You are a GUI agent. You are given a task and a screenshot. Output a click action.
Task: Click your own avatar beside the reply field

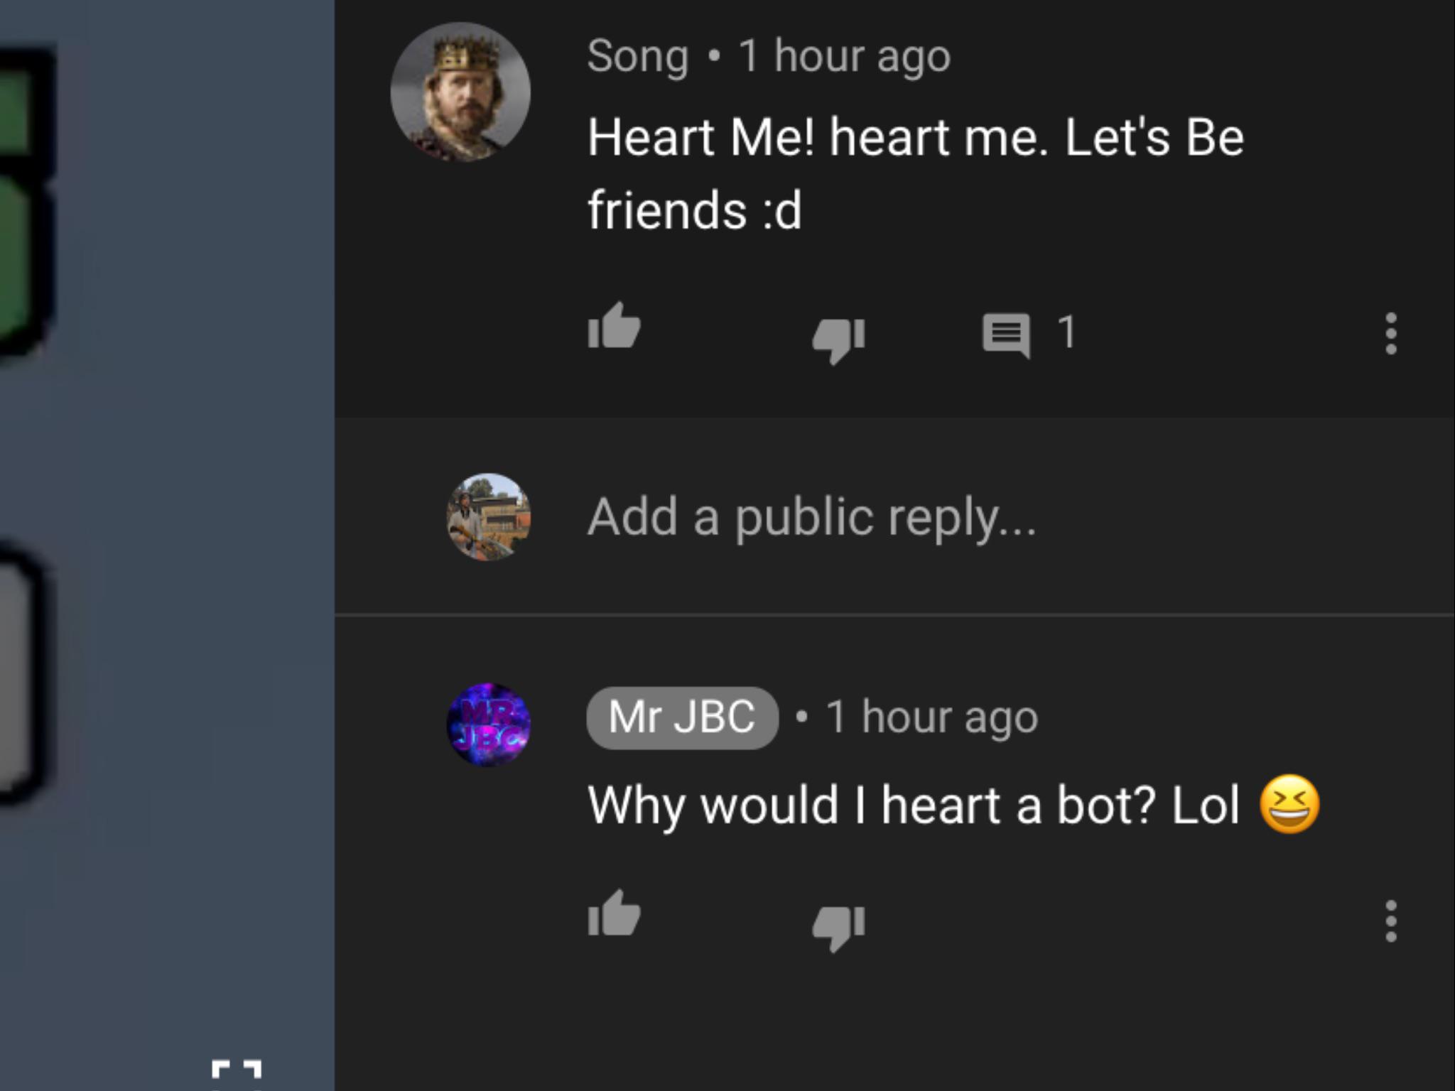[x=488, y=516]
